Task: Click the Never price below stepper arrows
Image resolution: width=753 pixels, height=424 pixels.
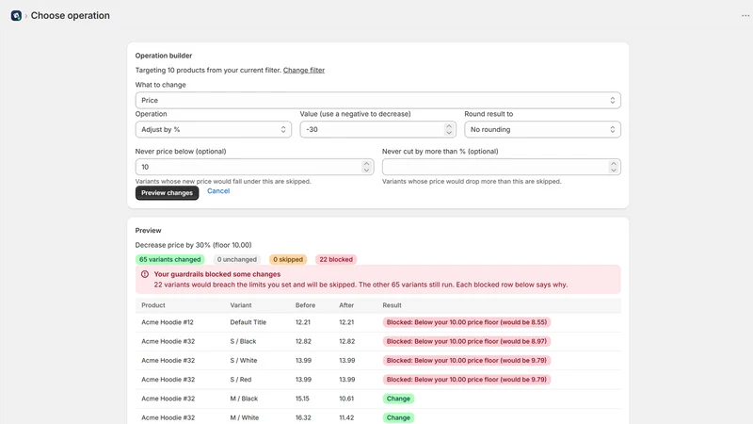Action: tap(366, 167)
